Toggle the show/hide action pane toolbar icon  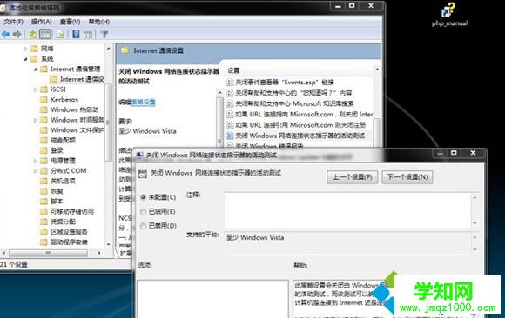pyautogui.click(x=88, y=34)
